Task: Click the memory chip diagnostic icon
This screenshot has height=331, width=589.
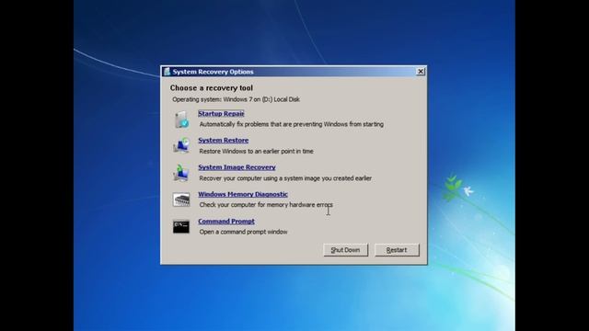Action: point(181,200)
